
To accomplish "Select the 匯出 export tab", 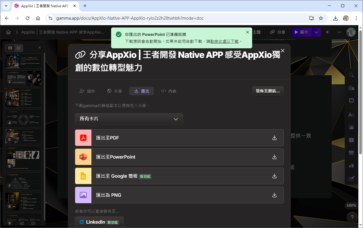I will 142,91.
